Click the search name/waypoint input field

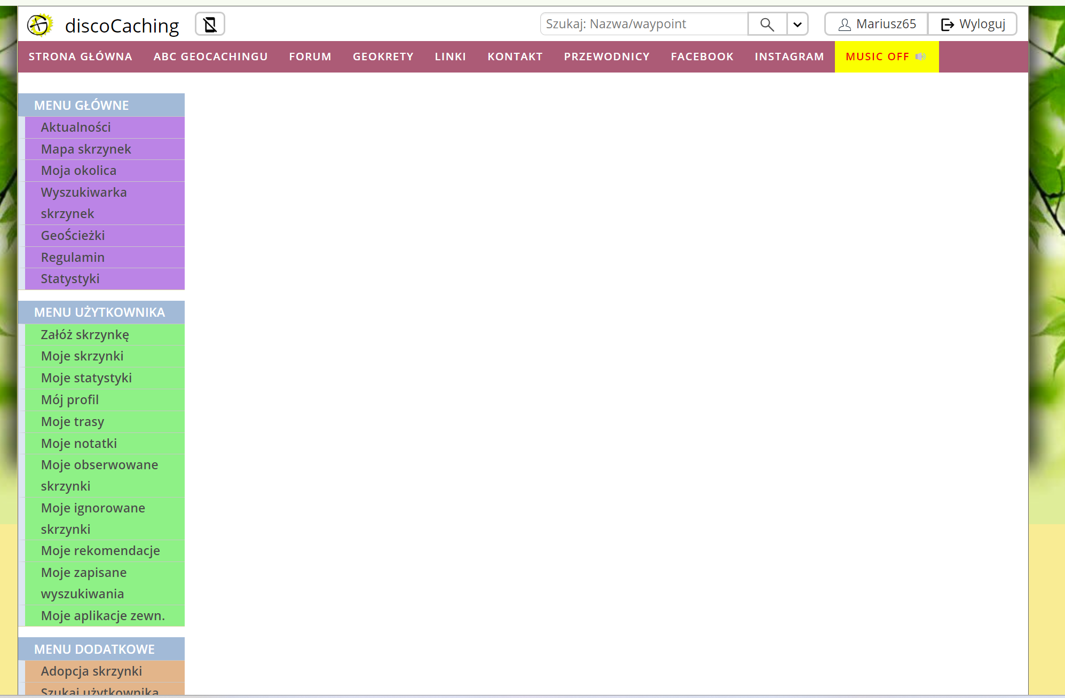(644, 24)
